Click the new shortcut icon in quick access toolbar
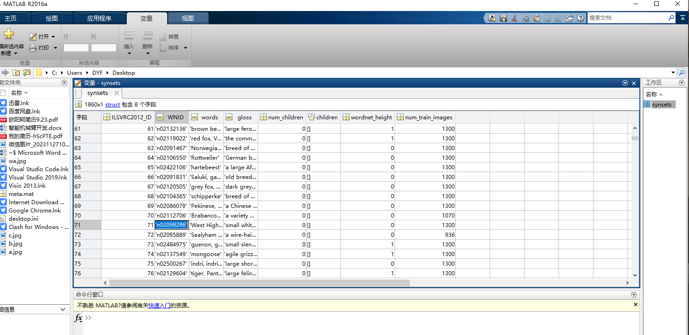689x335 pixels. coord(492,18)
